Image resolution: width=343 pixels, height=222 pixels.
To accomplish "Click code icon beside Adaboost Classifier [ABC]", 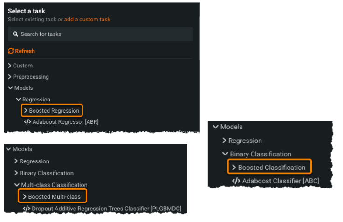I will pyautogui.click(x=236, y=181).
